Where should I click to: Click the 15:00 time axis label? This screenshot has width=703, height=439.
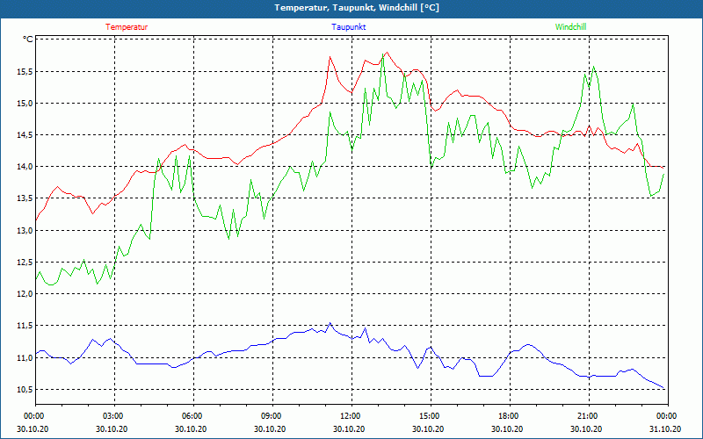pyautogui.click(x=429, y=416)
